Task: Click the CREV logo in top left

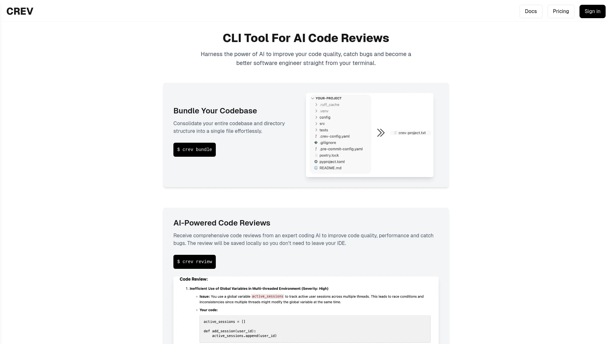Action: [20, 11]
